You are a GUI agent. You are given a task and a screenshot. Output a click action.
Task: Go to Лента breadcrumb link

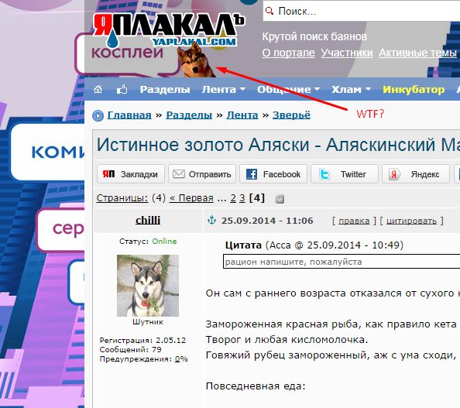pyautogui.click(x=242, y=115)
